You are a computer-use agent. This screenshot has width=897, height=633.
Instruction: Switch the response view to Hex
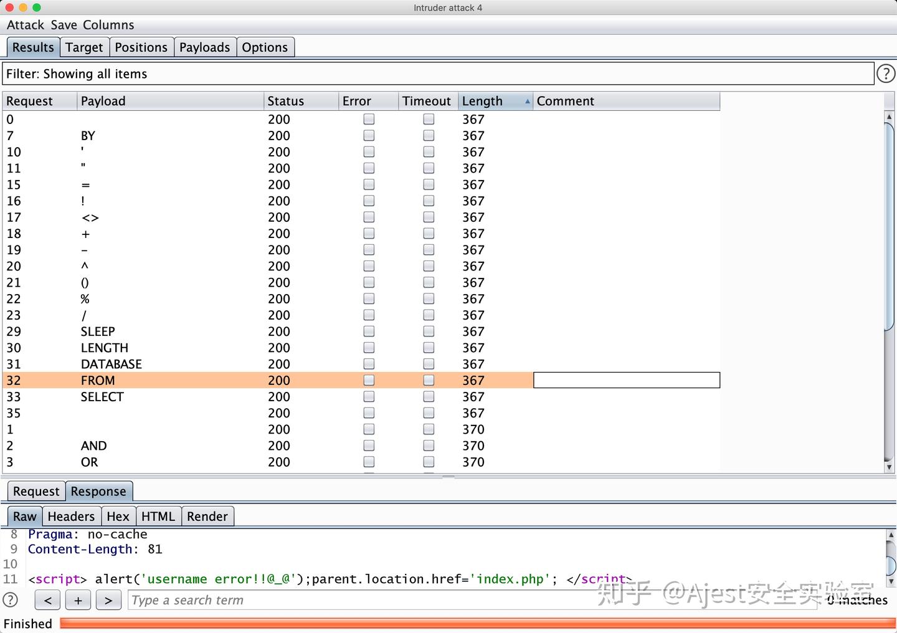tap(118, 516)
